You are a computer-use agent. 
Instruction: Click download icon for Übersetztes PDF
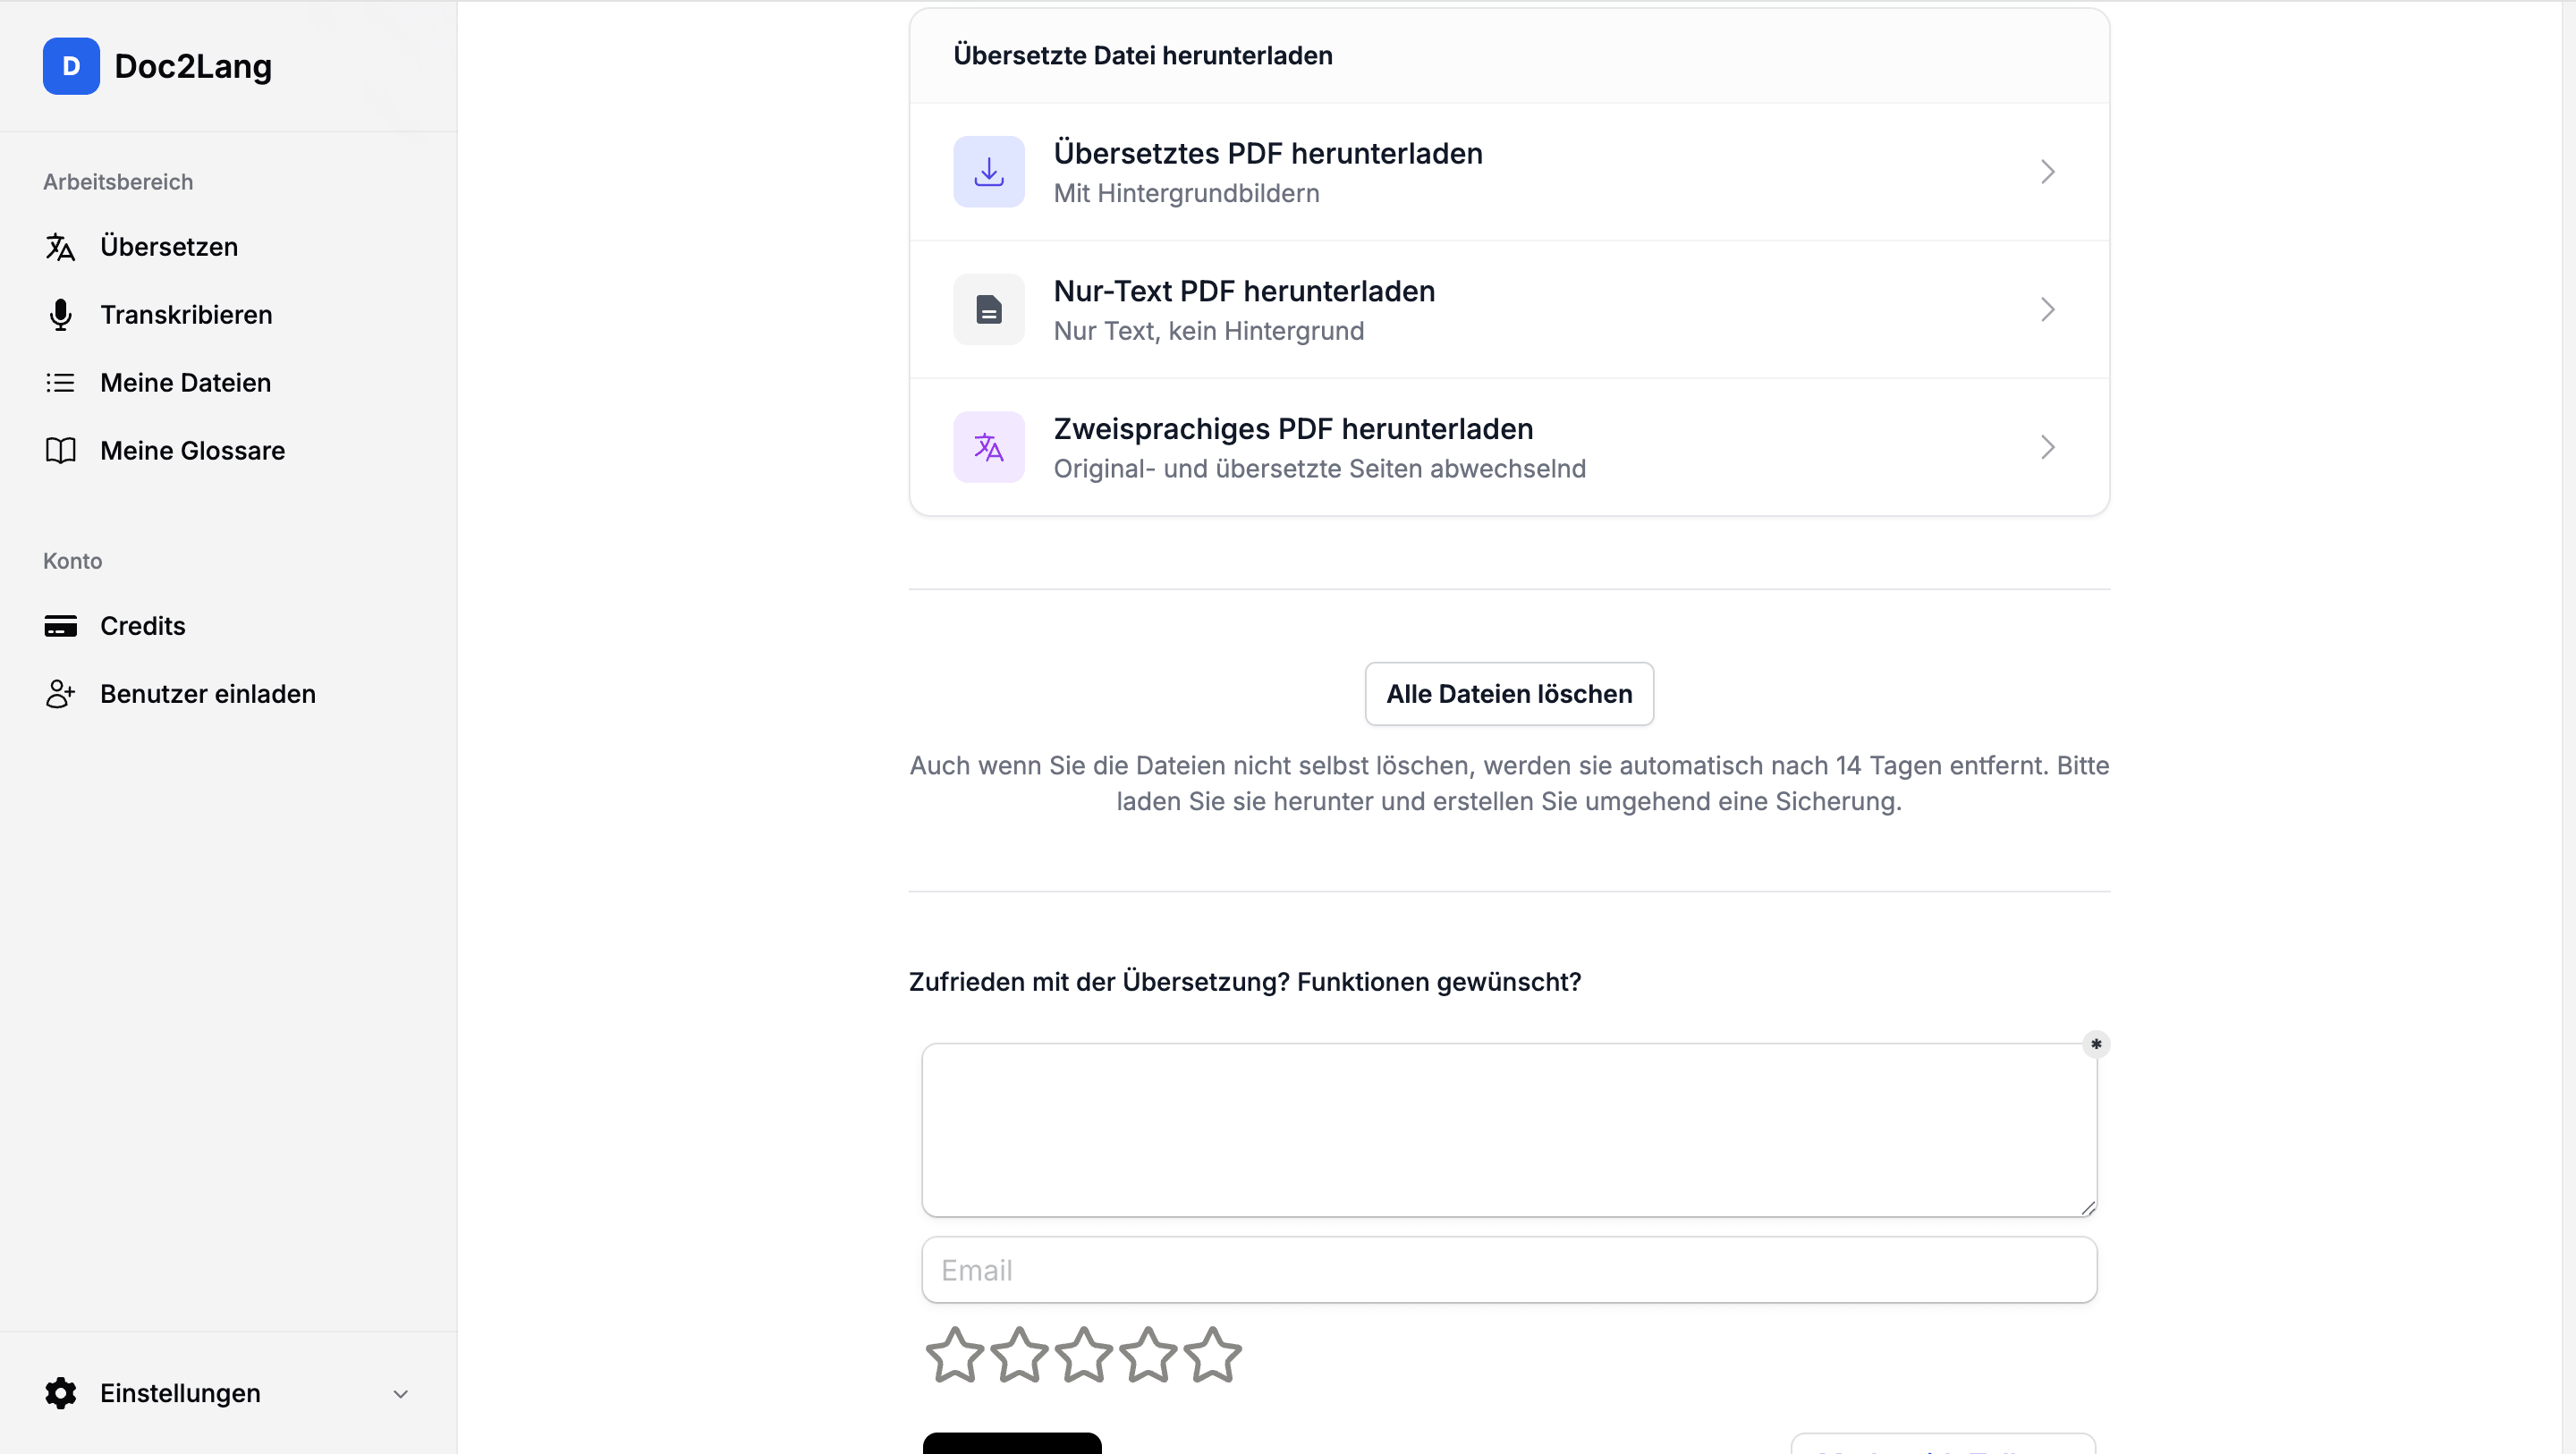click(988, 172)
